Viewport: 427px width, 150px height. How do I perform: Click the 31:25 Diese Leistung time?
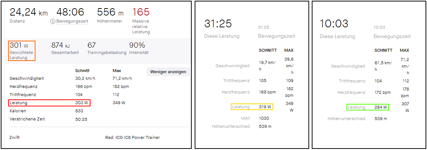(218, 24)
